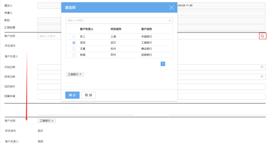The width and height of the screenshot is (280, 147).
Task: Click the customer name search magnifier icon
Action: coord(262,36)
